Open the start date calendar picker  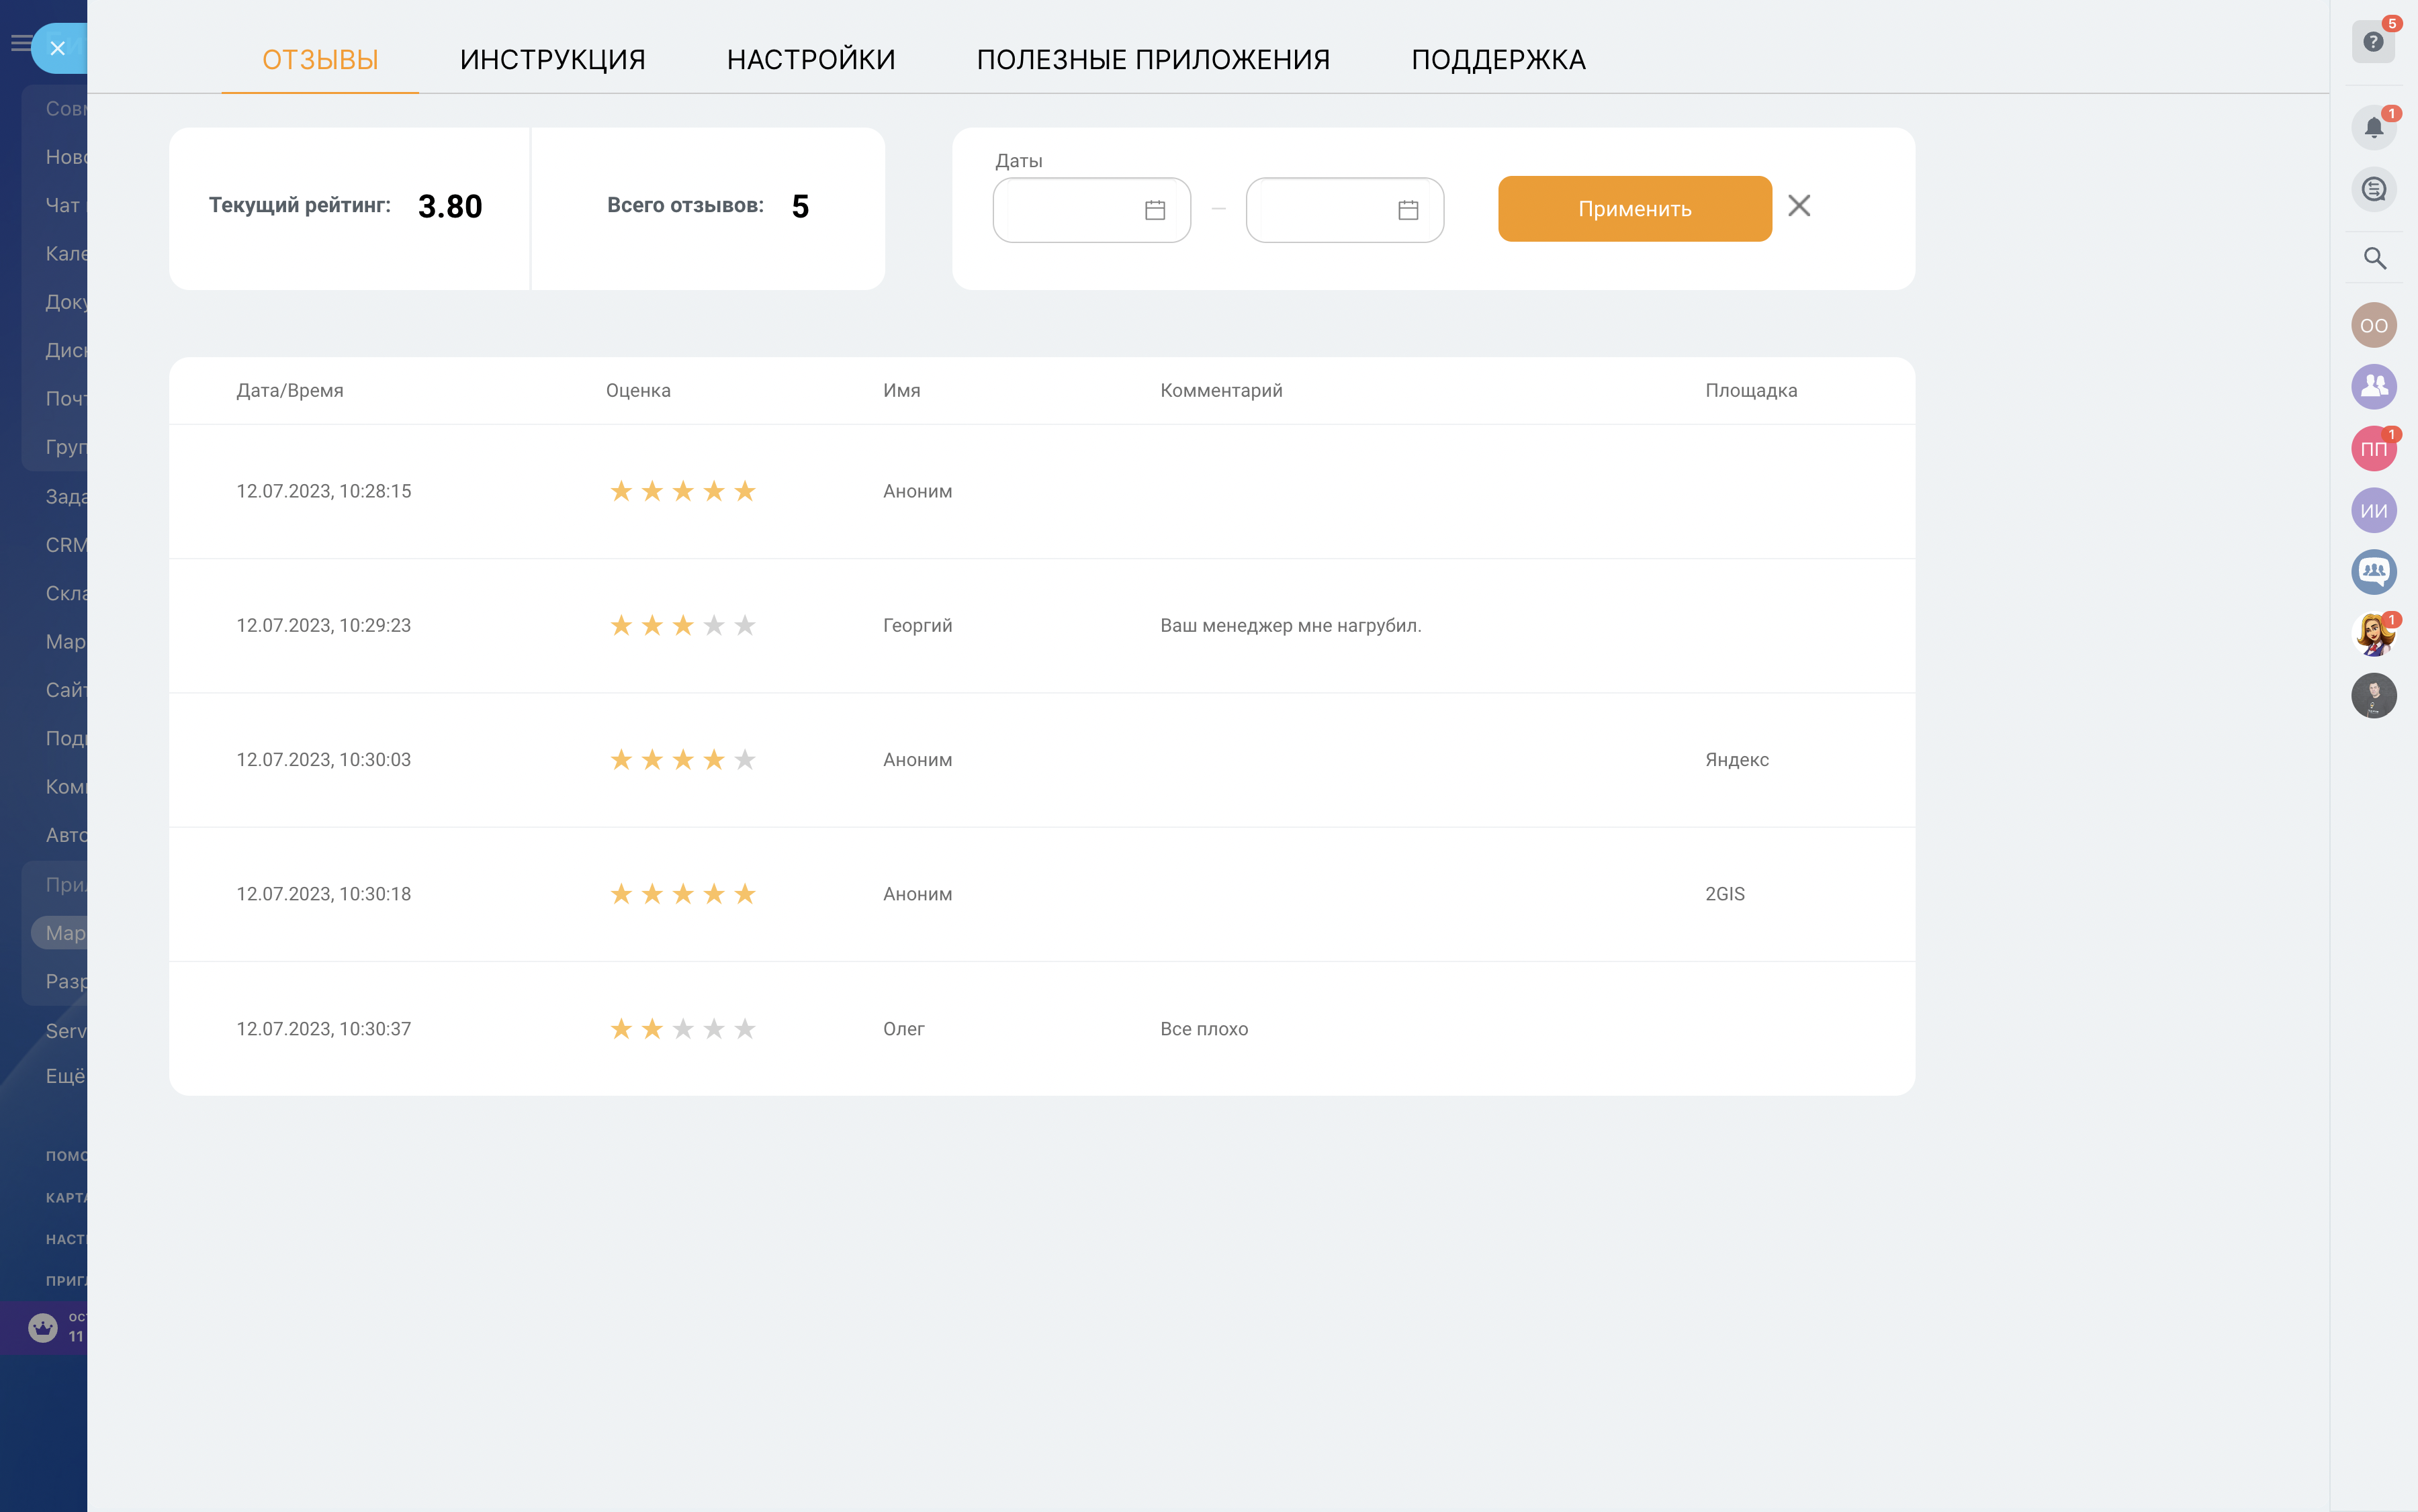[1155, 210]
